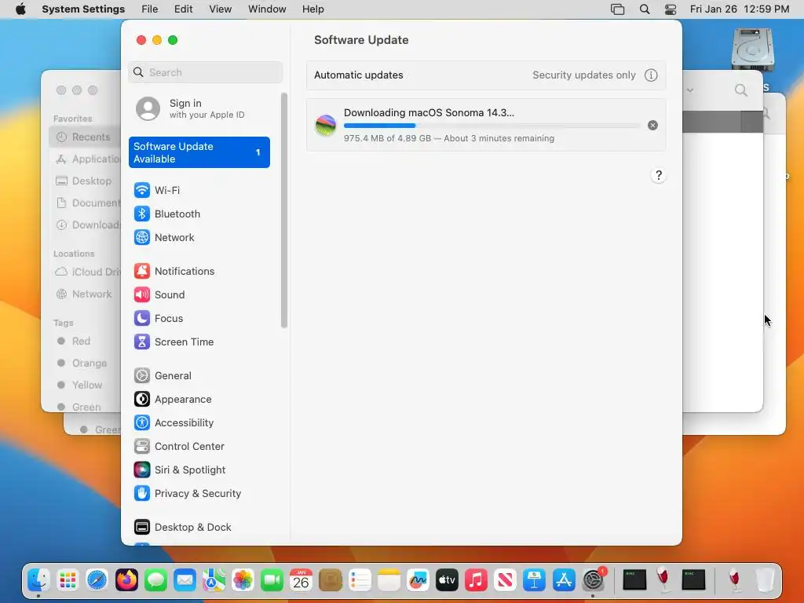Open Messages from the Dock
Image resolution: width=804 pixels, height=603 pixels.
[155, 580]
